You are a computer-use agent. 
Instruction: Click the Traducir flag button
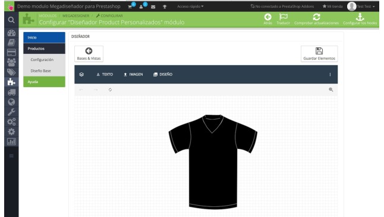(284, 19)
